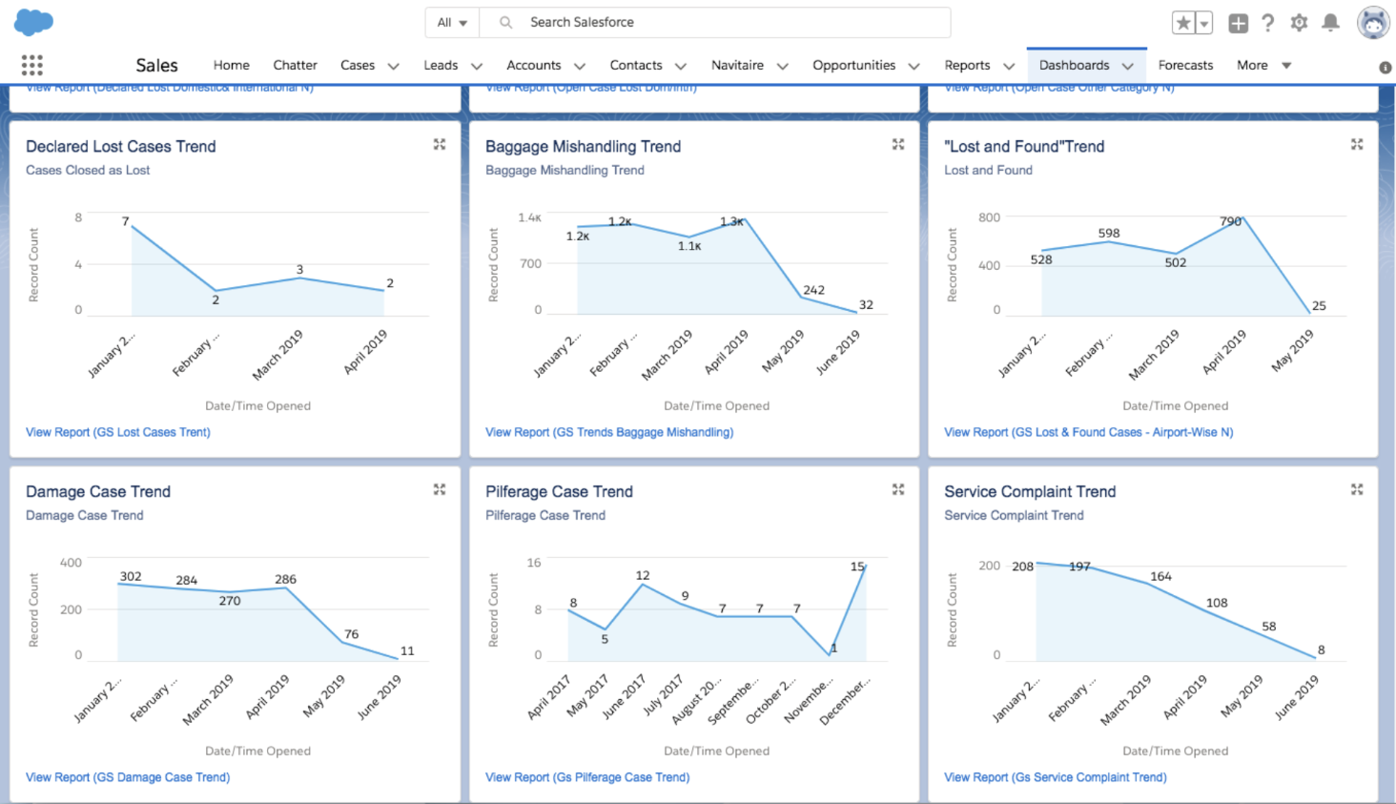Image resolution: width=1396 pixels, height=804 pixels.
Task: Expand the Pilferage Case Trend chart
Action: 898,489
